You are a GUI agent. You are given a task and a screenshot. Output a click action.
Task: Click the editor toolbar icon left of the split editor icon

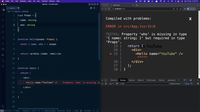pos(91,8)
